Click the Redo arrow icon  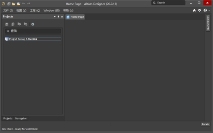(28, 4)
